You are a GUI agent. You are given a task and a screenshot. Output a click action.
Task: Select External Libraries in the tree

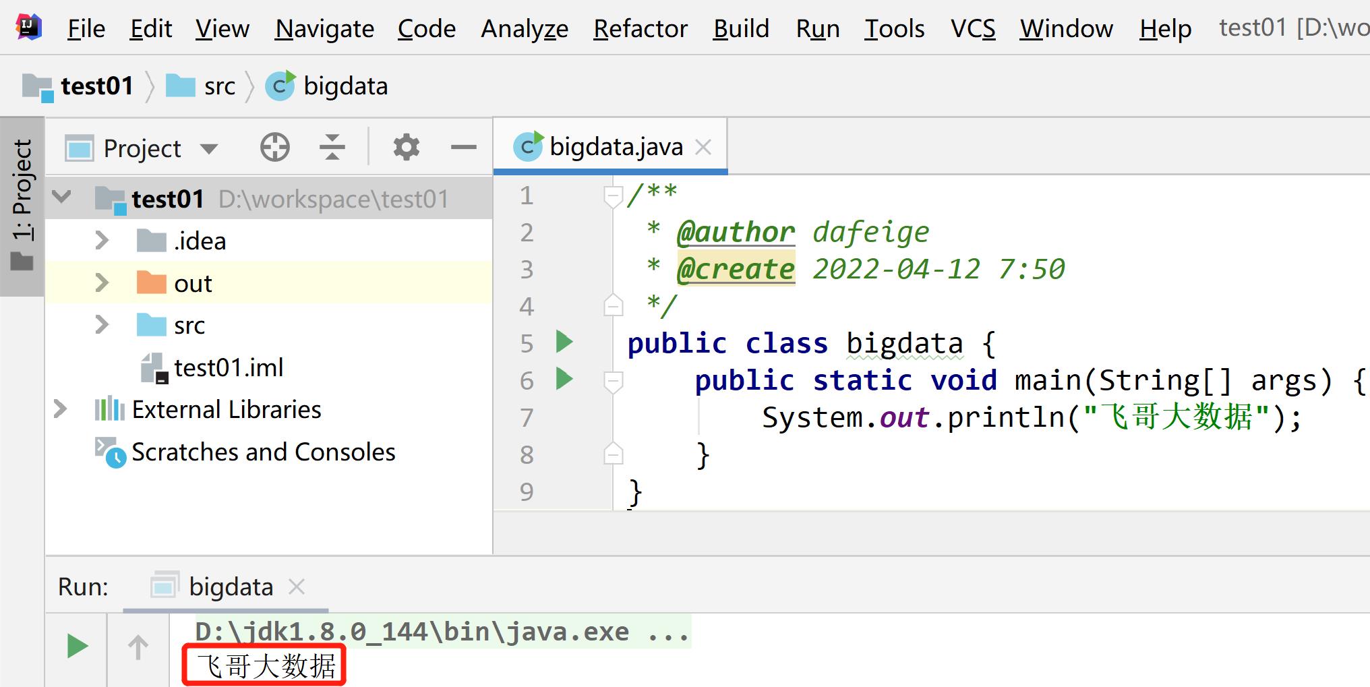[269, 409]
